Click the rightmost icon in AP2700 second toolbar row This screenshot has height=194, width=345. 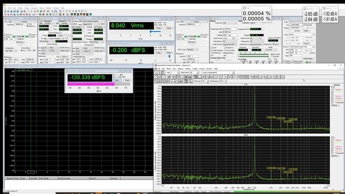(x=91, y=15)
